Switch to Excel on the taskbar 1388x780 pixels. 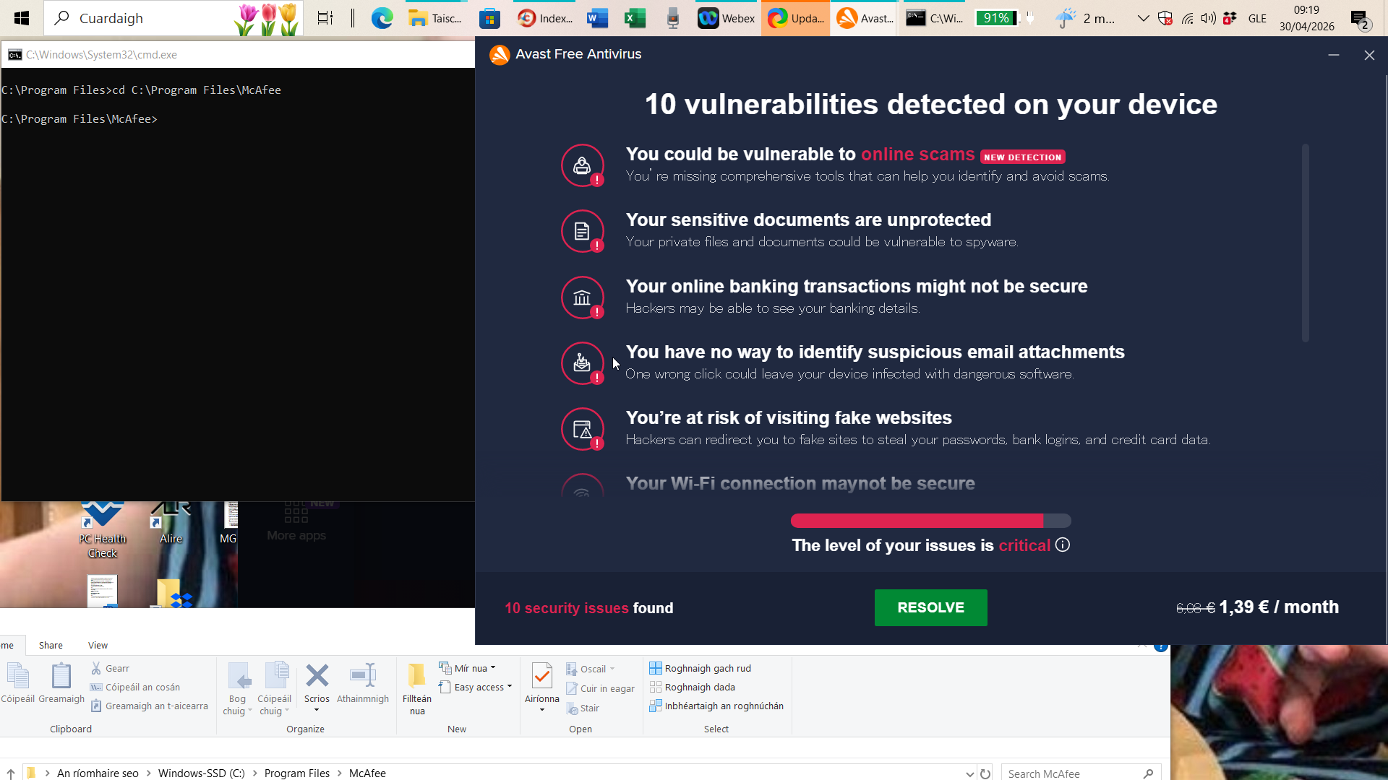pos(635,18)
